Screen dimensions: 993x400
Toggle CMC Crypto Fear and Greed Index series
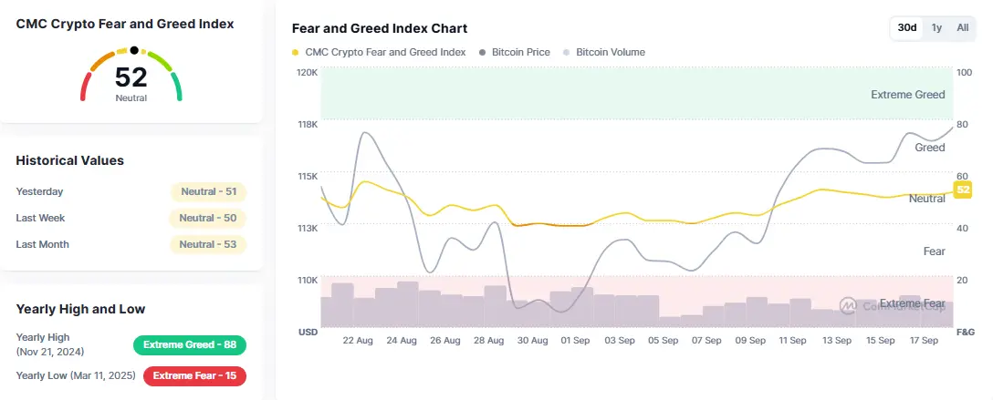point(385,53)
